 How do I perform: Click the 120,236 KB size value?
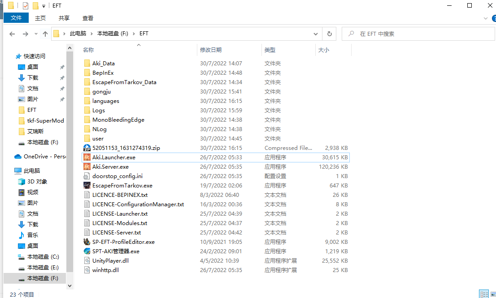(x=333, y=167)
